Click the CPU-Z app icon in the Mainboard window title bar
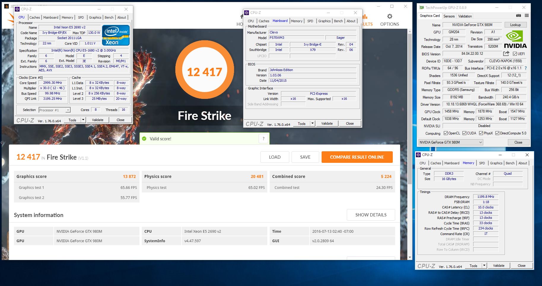542x286 pixels. (247, 13)
